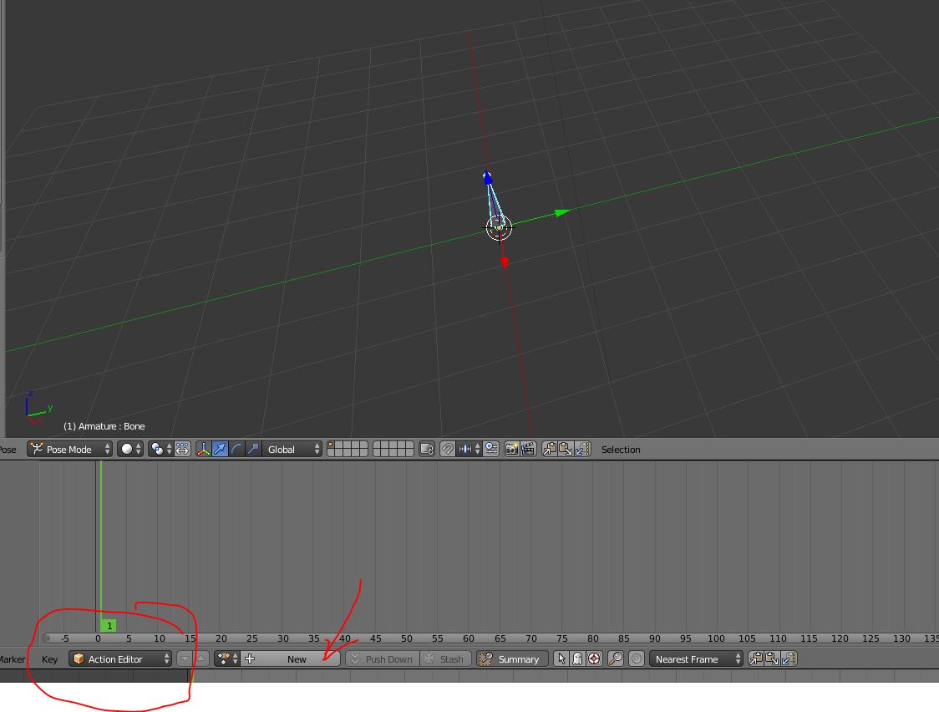Click the OpenGL render animation clapperboard icon
The width and height of the screenshot is (939, 712).
528,450
